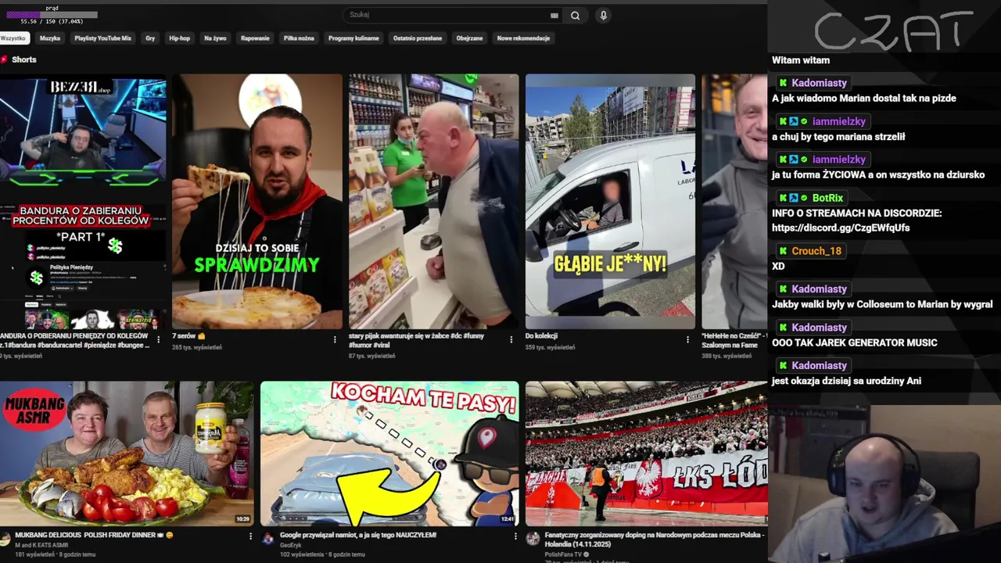1001x563 pixels.
Task: Open options menu for 'Do kolekcji' short
Action: 688,339
